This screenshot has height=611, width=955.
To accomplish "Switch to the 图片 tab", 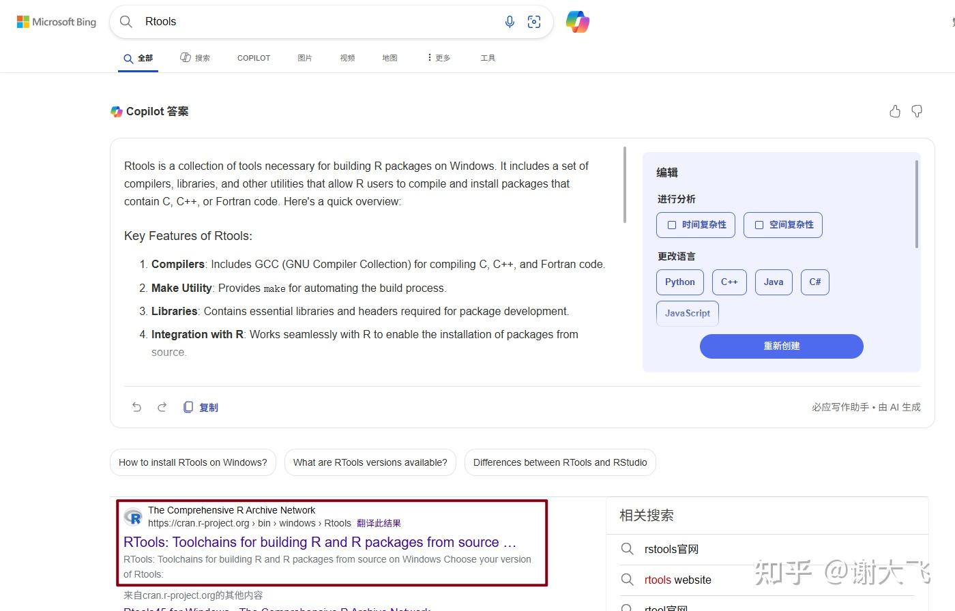I will (x=304, y=58).
